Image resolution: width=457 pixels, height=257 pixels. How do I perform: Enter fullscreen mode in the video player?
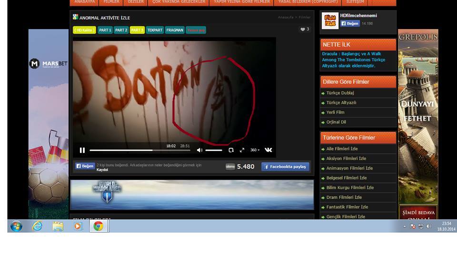tap(242, 150)
